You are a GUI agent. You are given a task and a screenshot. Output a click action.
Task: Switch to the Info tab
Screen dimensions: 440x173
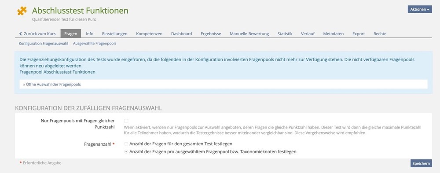coord(89,34)
